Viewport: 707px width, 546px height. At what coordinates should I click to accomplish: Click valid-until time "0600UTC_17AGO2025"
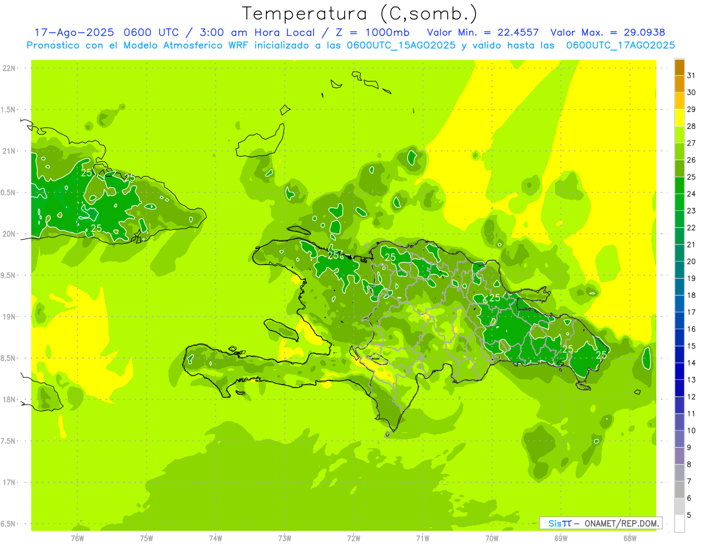click(x=620, y=45)
